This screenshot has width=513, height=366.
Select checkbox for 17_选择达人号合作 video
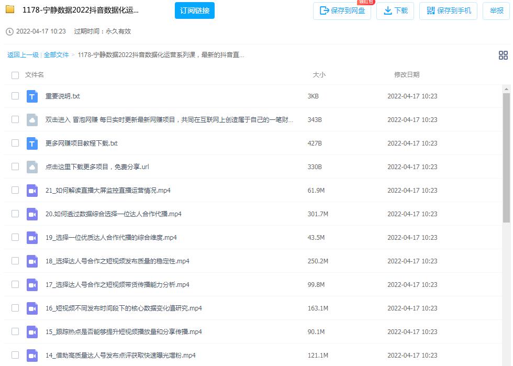click(15, 284)
